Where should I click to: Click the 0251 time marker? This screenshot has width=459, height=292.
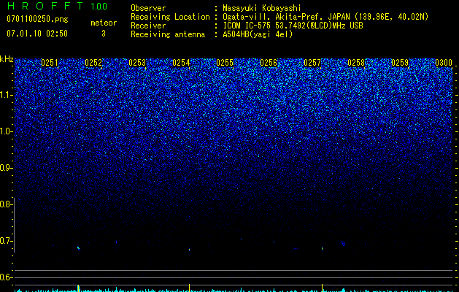point(50,63)
